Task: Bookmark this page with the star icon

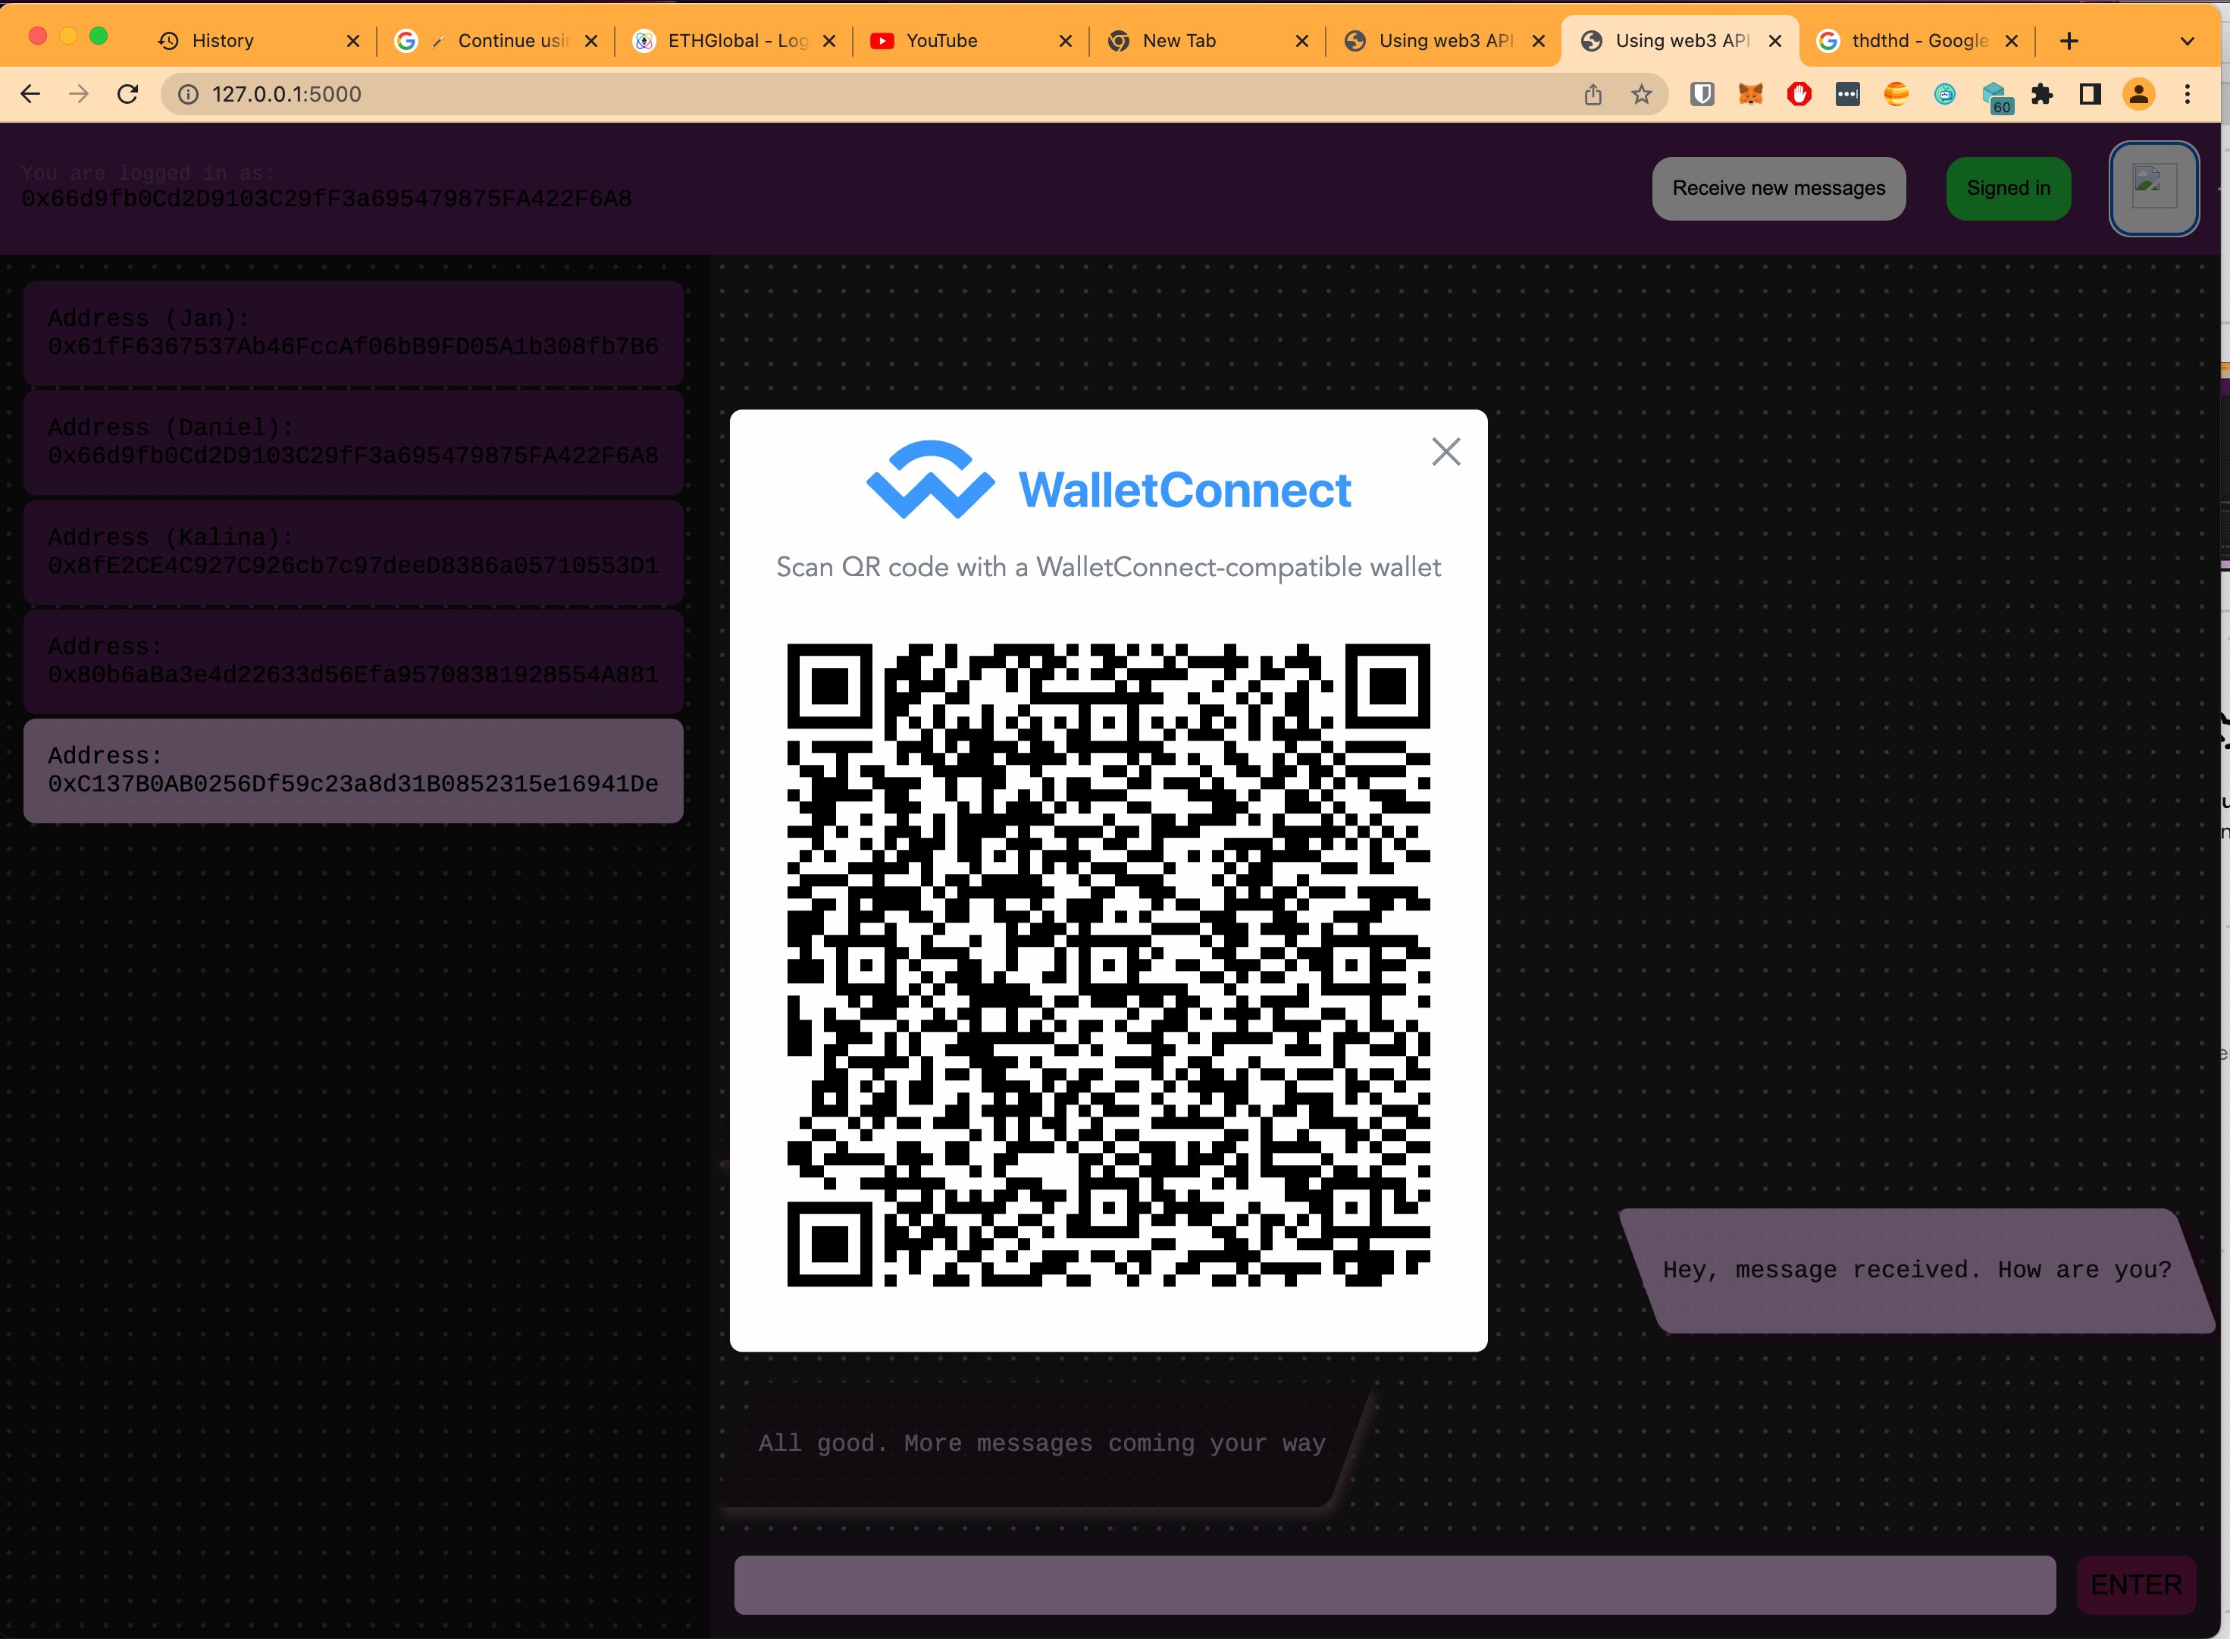Action: coord(1642,94)
